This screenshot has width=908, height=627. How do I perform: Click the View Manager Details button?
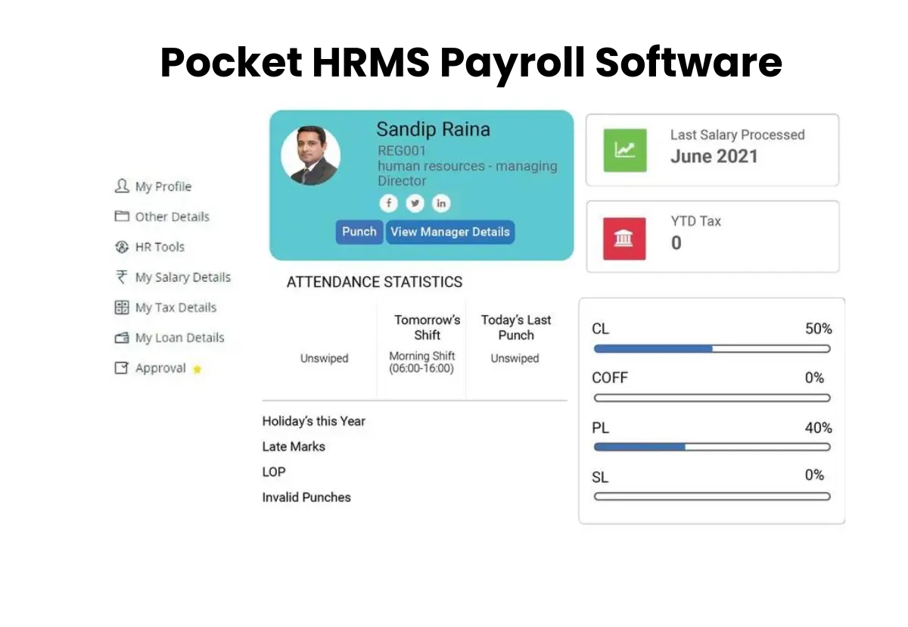(x=450, y=232)
